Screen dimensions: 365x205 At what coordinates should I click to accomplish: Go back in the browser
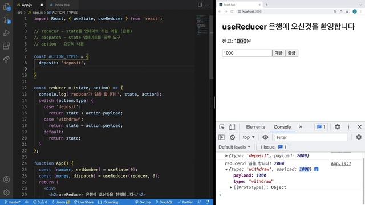[220, 11]
